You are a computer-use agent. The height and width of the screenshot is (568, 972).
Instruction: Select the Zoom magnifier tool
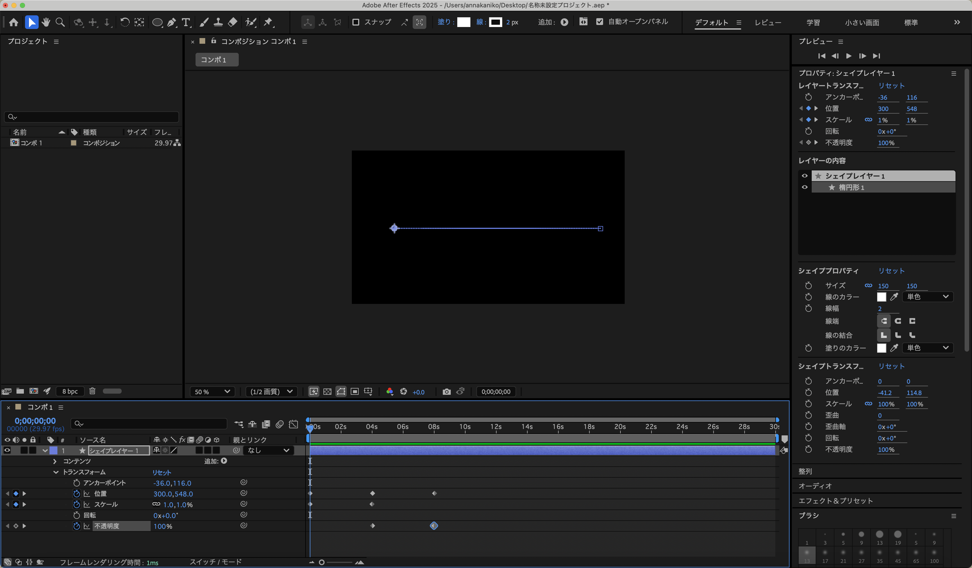coord(60,22)
